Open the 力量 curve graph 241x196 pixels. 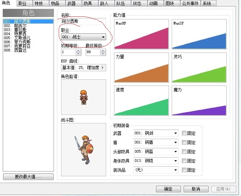tap(141, 67)
